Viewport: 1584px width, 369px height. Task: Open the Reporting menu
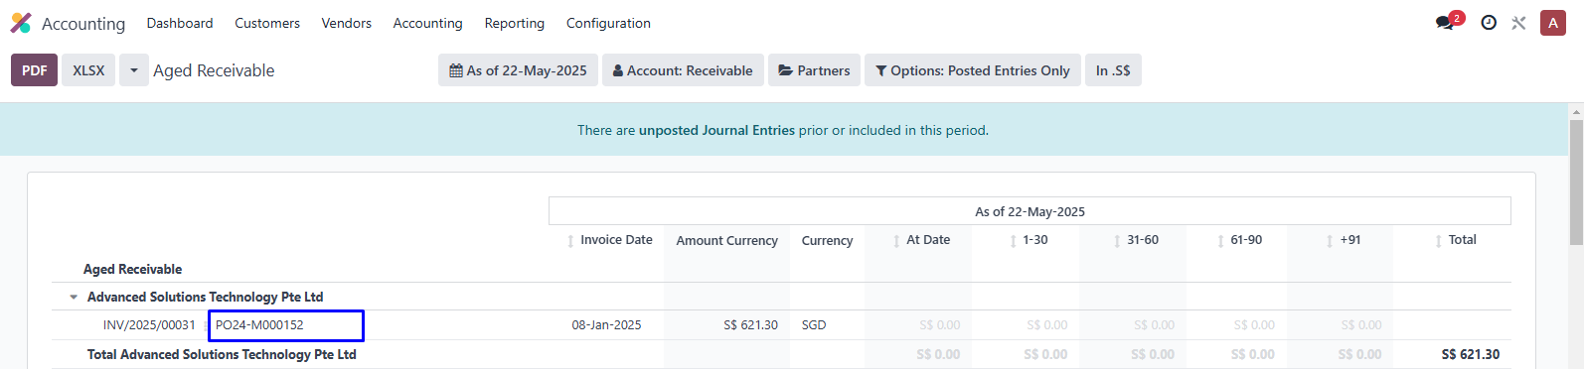(515, 23)
